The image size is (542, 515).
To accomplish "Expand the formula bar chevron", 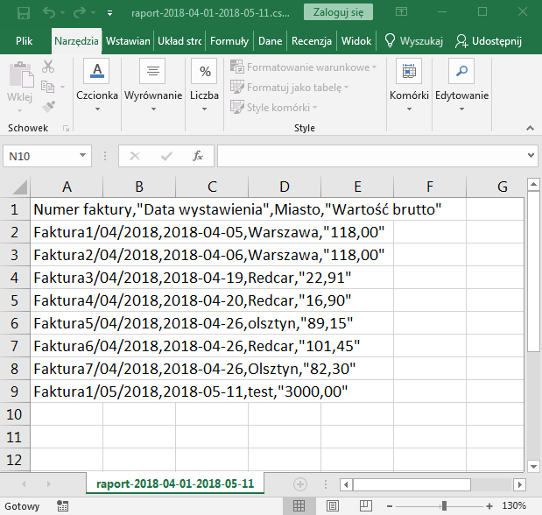I will 531,156.
